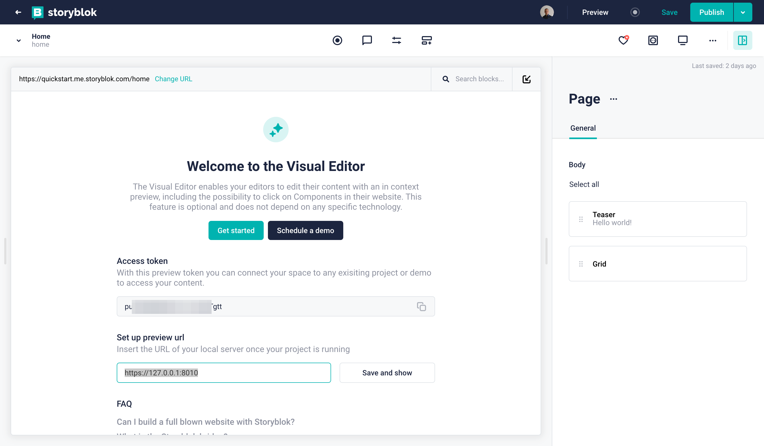Open the Teaser block
Image resolution: width=764 pixels, height=446 pixels.
point(658,219)
